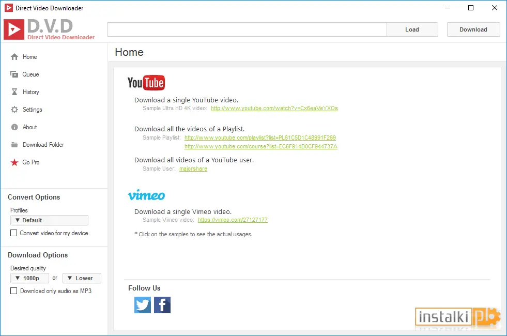Click the Home page heading

129,52
